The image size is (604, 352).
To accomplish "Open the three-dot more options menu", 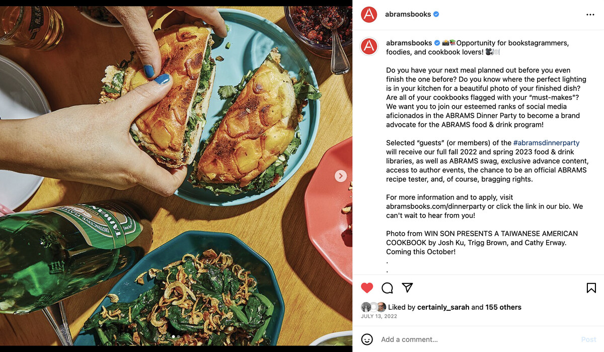I will [590, 15].
